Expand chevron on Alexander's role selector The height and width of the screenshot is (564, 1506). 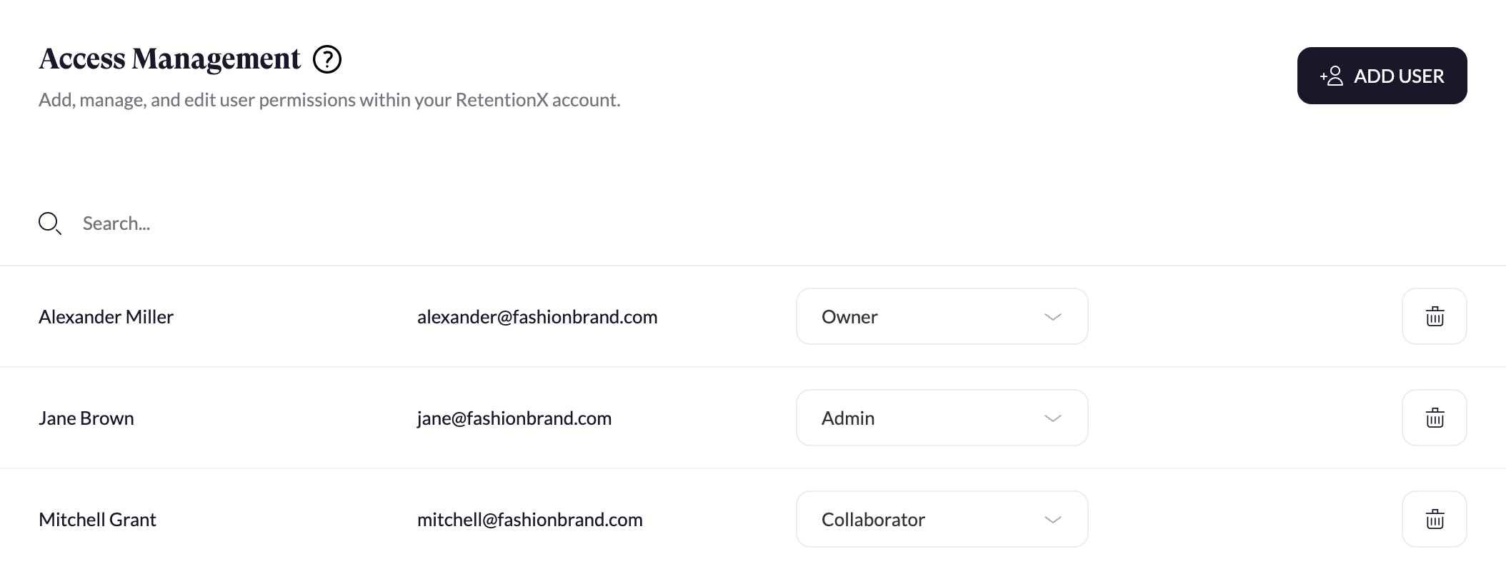click(1053, 317)
